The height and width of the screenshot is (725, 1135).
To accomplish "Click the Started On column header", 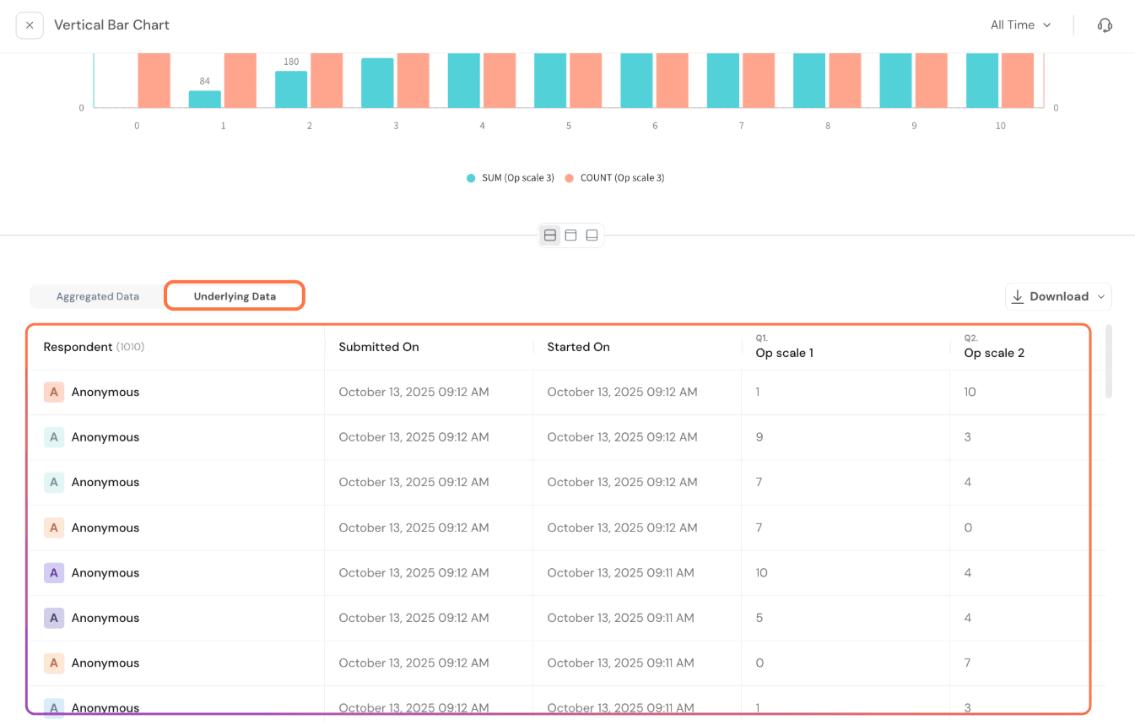I will [578, 347].
